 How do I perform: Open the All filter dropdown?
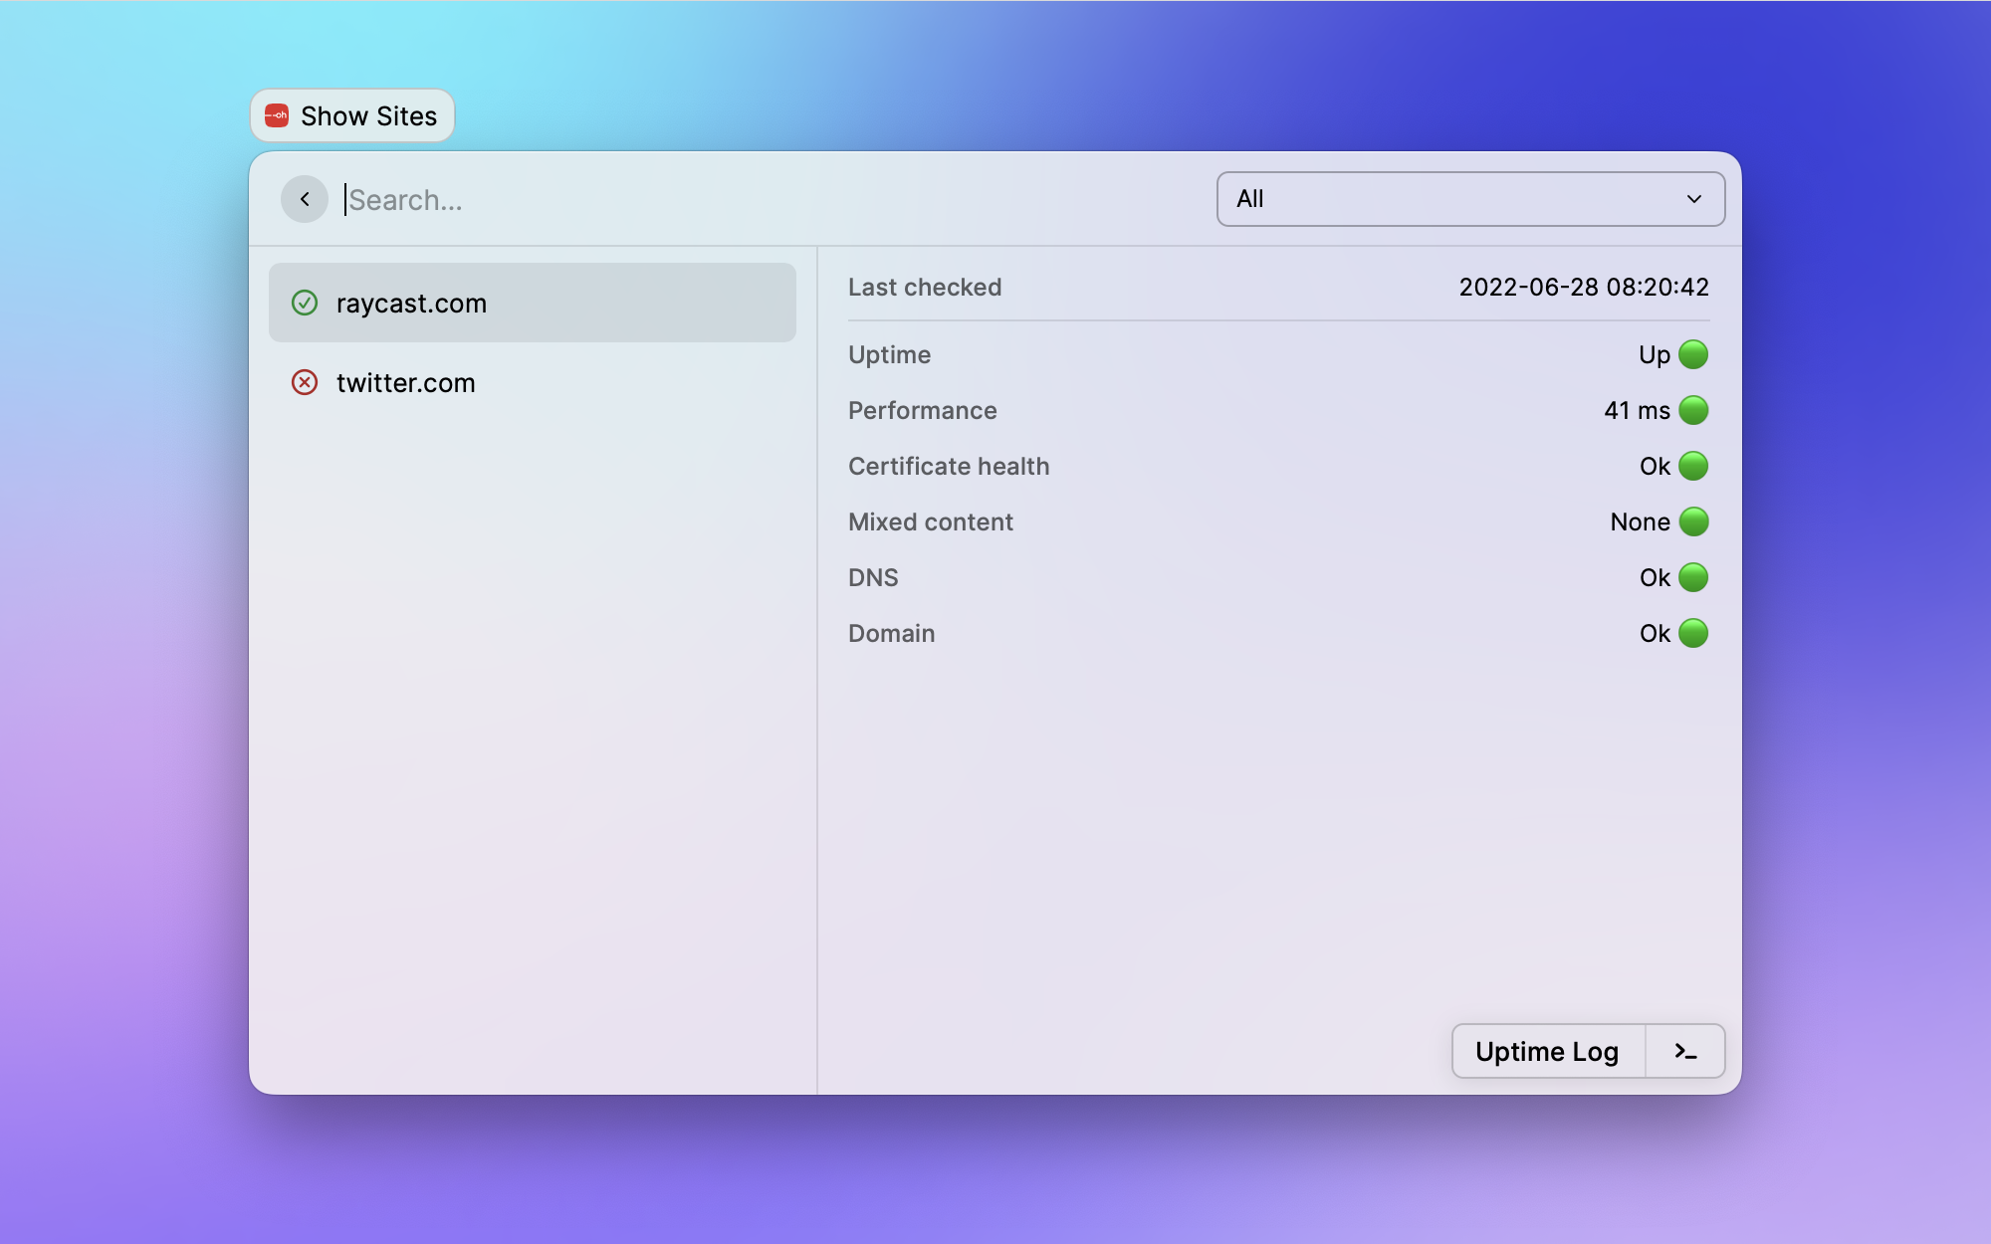[1470, 199]
